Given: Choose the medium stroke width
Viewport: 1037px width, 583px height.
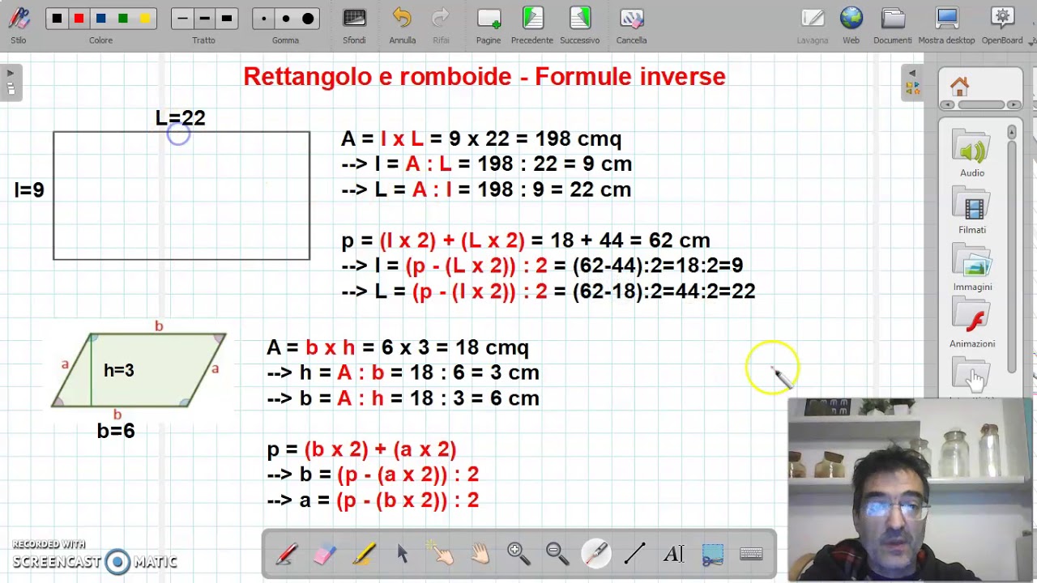Looking at the screenshot, I should click(x=204, y=19).
